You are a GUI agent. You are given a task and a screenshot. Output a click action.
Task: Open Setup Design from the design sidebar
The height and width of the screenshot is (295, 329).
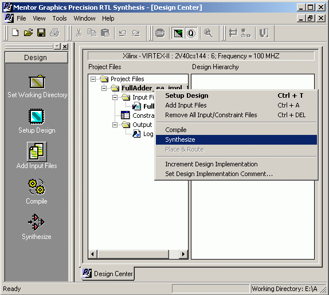(x=37, y=117)
